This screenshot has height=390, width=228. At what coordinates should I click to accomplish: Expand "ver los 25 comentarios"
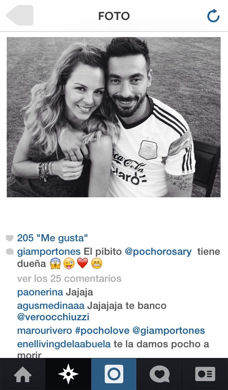(x=69, y=279)
